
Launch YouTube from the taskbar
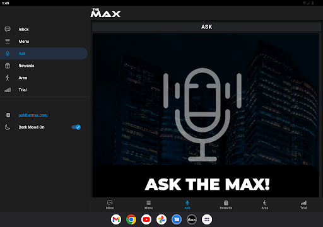tap(146, 219)
